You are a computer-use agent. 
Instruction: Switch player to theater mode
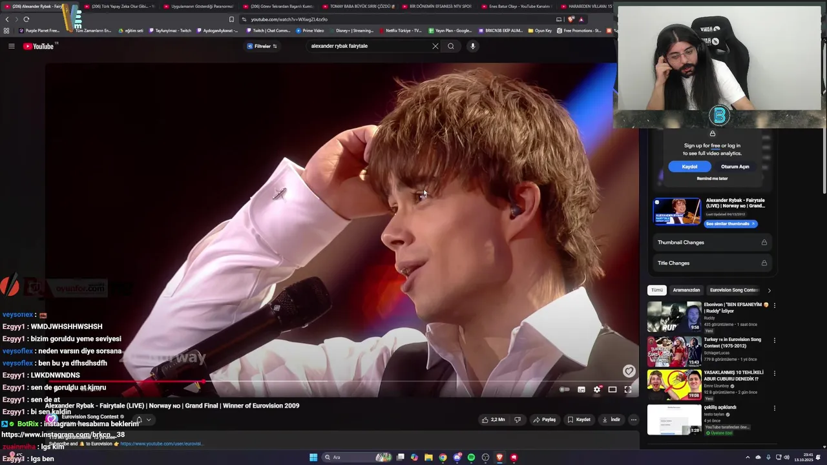point(612,389)
